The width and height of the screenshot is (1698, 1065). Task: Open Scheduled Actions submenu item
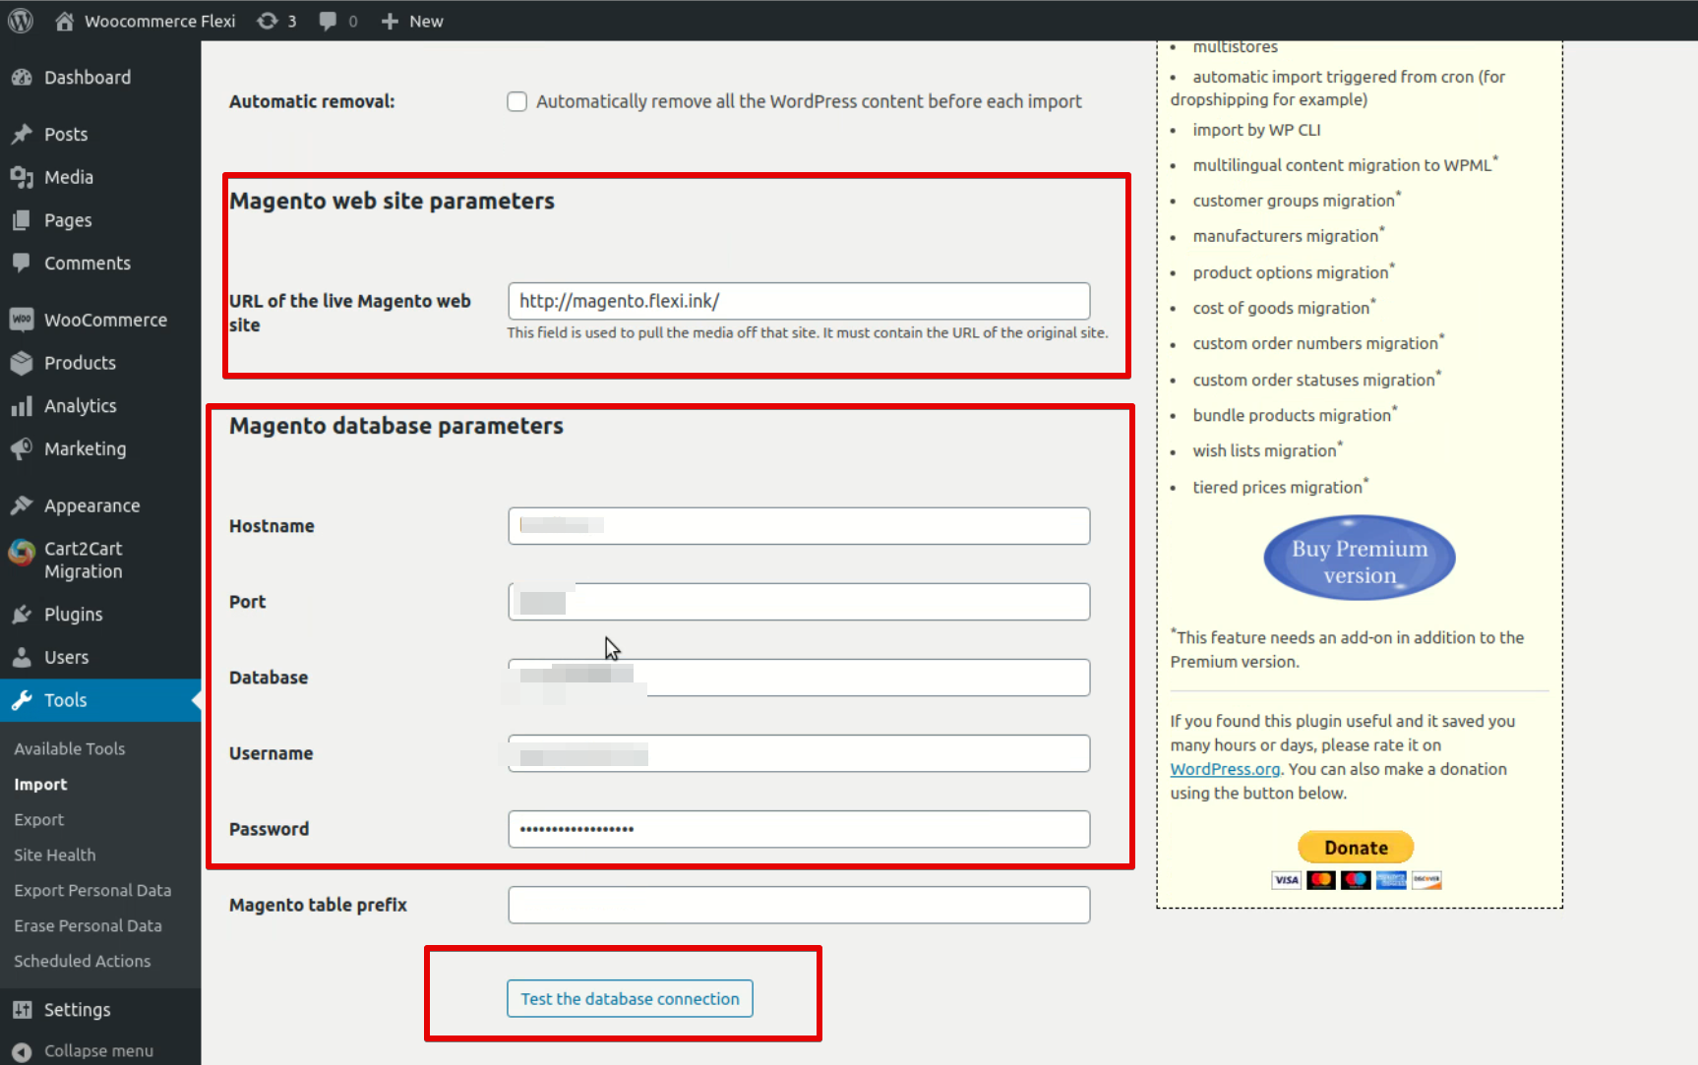(x=83, y=961)
